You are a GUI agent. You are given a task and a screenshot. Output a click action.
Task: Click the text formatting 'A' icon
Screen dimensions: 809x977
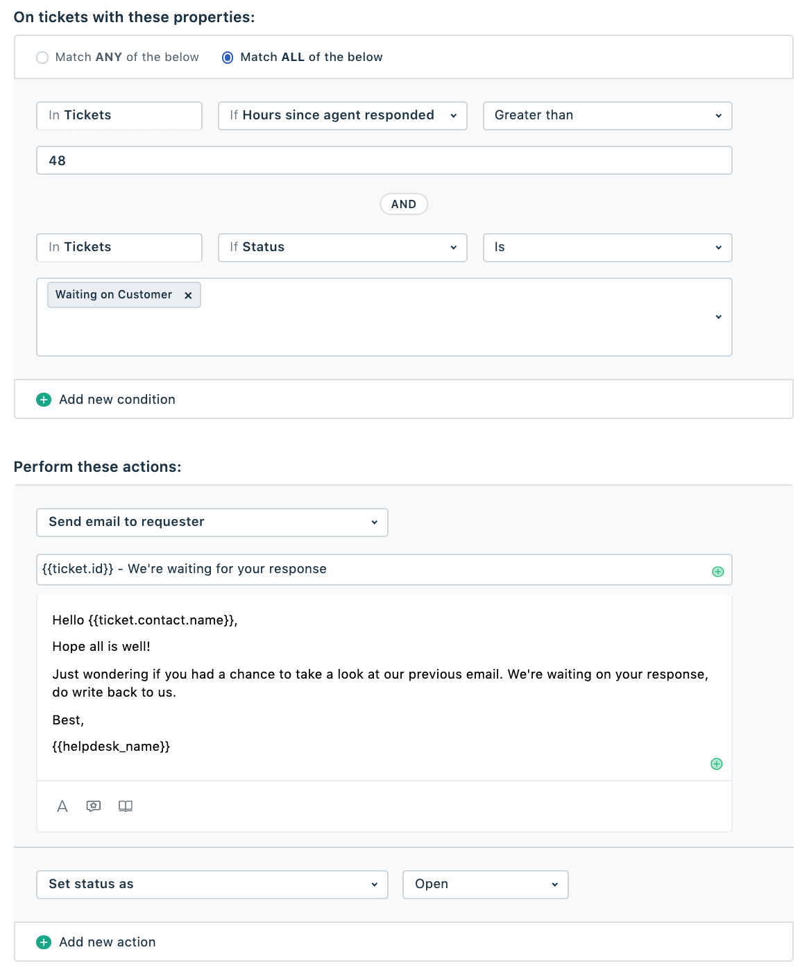62,806
